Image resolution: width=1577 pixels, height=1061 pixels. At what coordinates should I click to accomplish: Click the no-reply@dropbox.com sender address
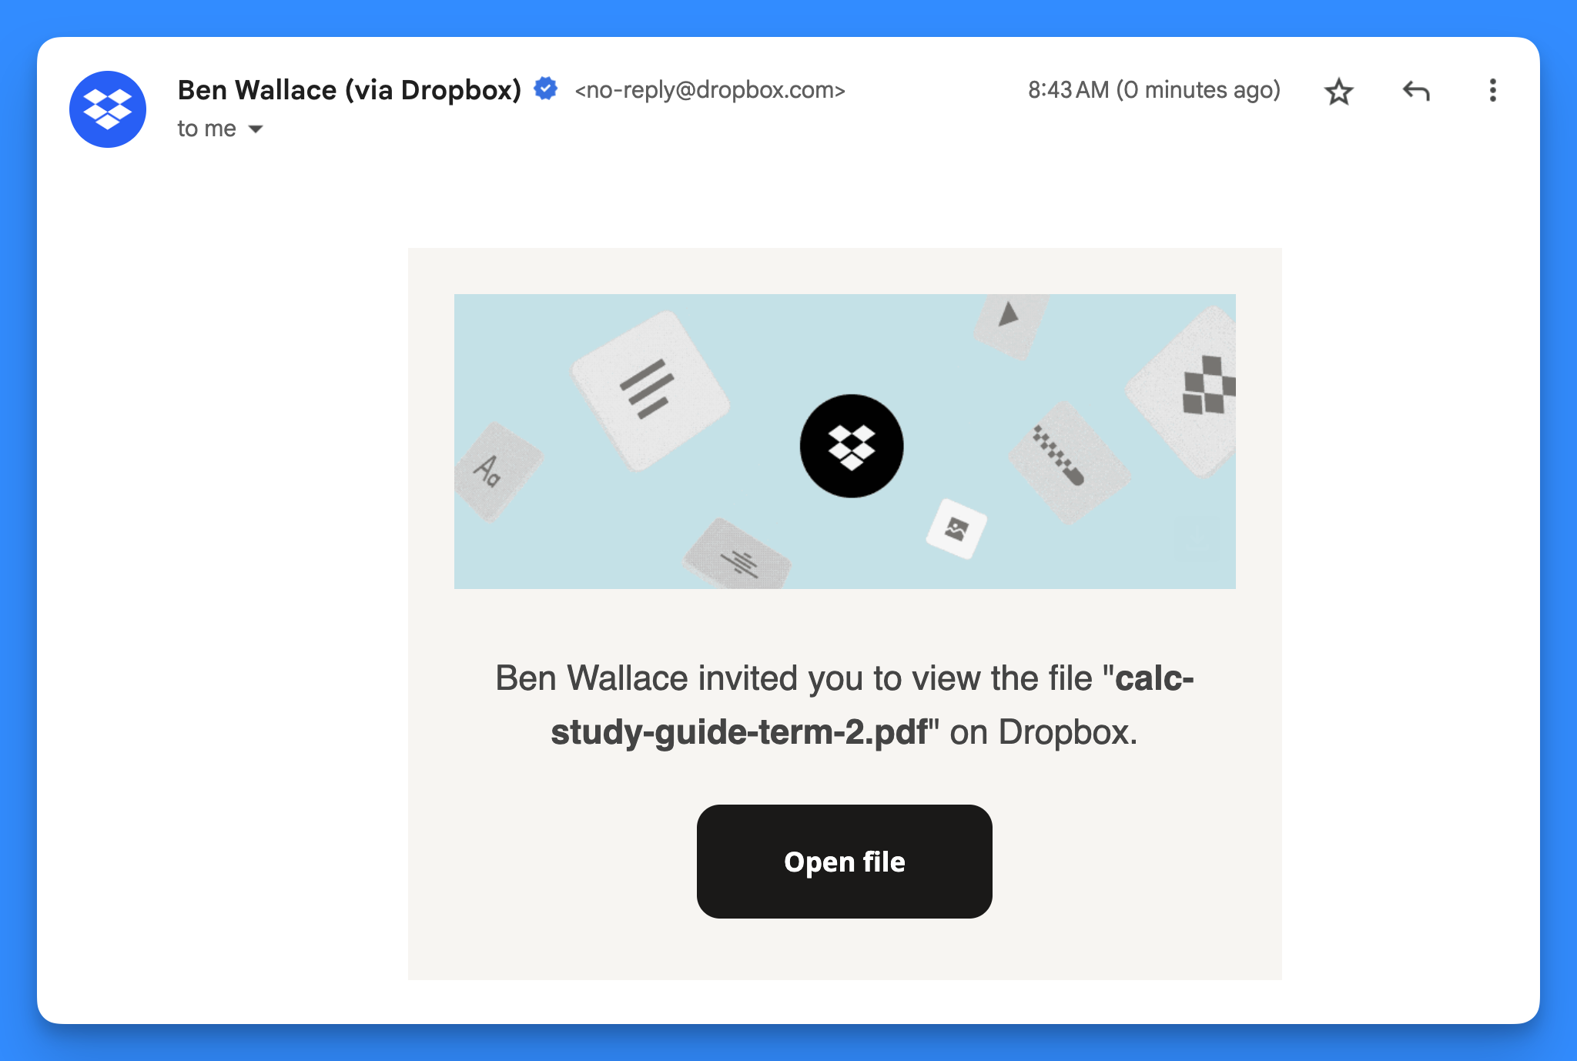[709, 91]
